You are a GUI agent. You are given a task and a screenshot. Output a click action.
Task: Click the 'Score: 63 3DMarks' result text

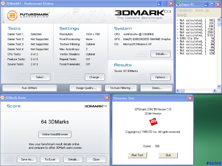[126, 71]
